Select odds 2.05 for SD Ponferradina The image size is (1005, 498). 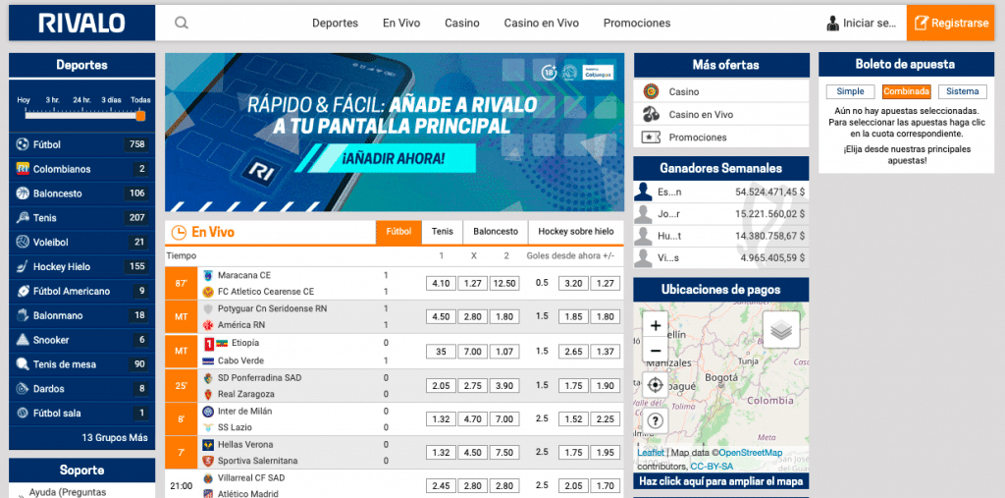tap(441, 385)
